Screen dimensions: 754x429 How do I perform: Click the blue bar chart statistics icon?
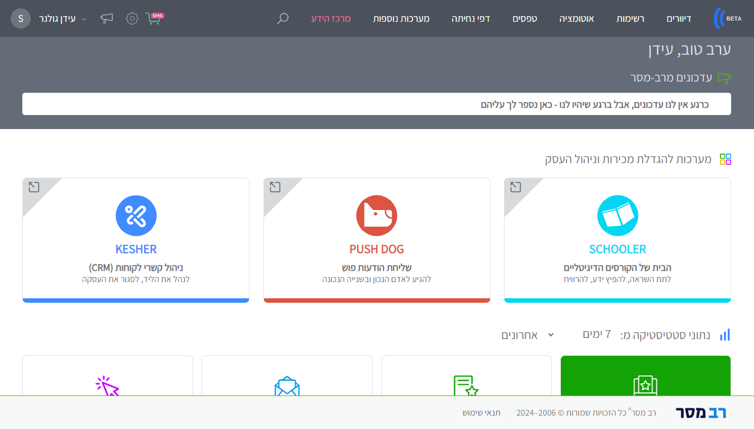pos(725,335)
